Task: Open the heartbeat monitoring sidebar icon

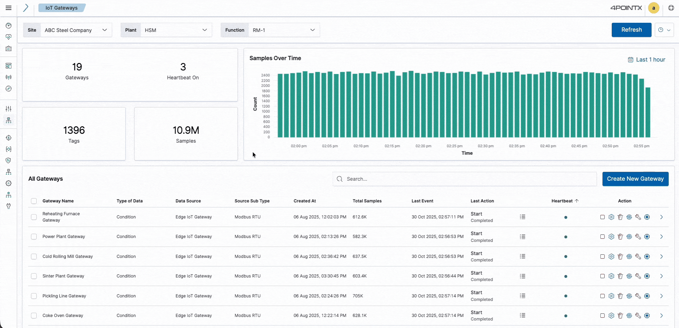Action: click(9, 37)
